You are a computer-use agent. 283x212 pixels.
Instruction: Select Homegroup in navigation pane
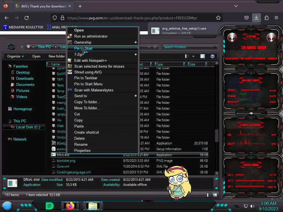(23, 109)
